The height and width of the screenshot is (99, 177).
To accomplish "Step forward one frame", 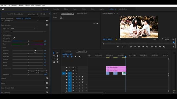I will coord(143,47).
